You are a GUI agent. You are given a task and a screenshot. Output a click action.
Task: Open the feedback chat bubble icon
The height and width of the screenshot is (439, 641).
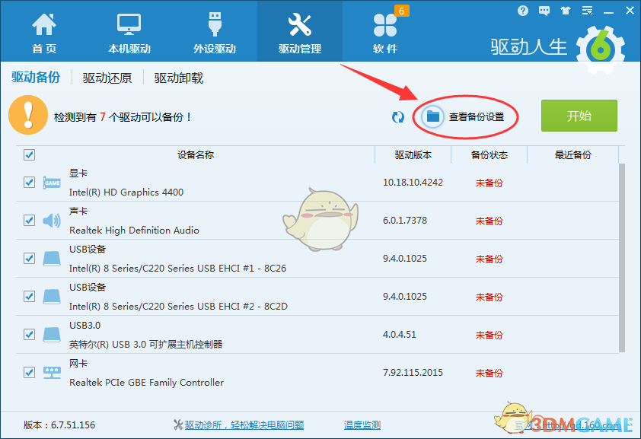coord(544,11)
